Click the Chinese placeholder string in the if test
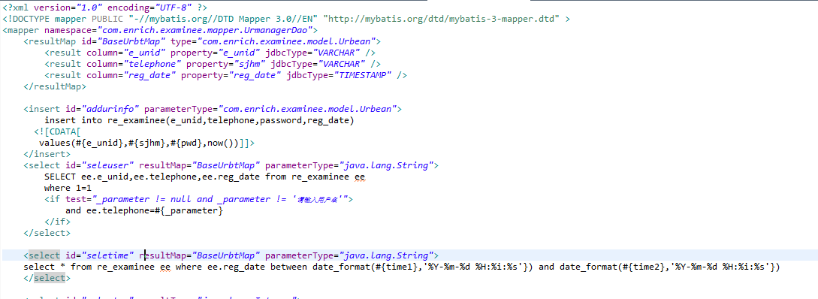Image resolution: width=818 pixels, height=299 pixels. point(318,199)
